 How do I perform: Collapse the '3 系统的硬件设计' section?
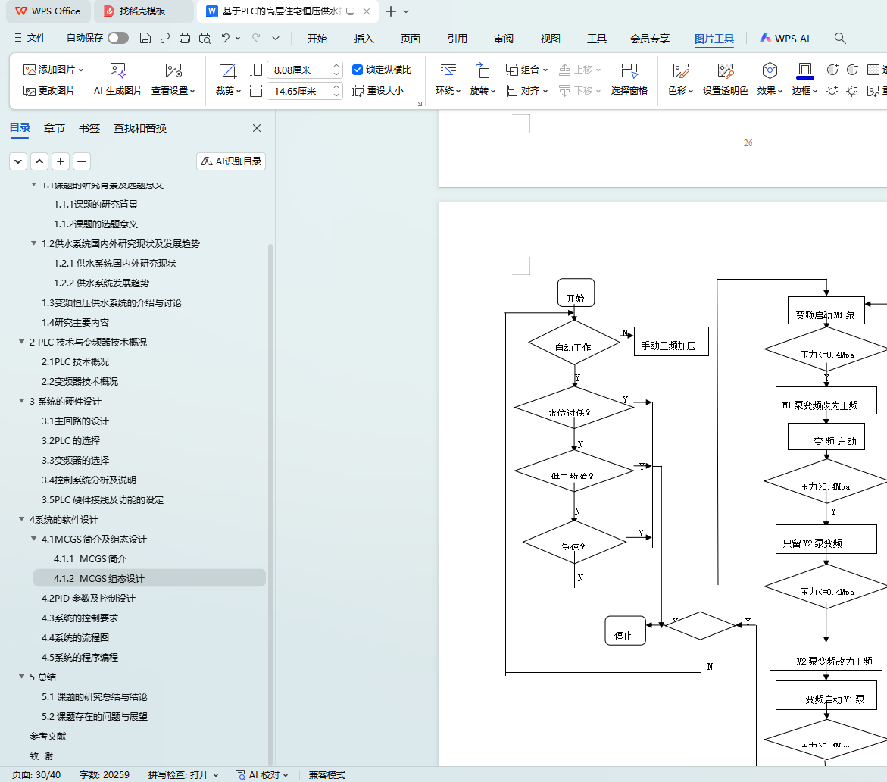point(22,402)
